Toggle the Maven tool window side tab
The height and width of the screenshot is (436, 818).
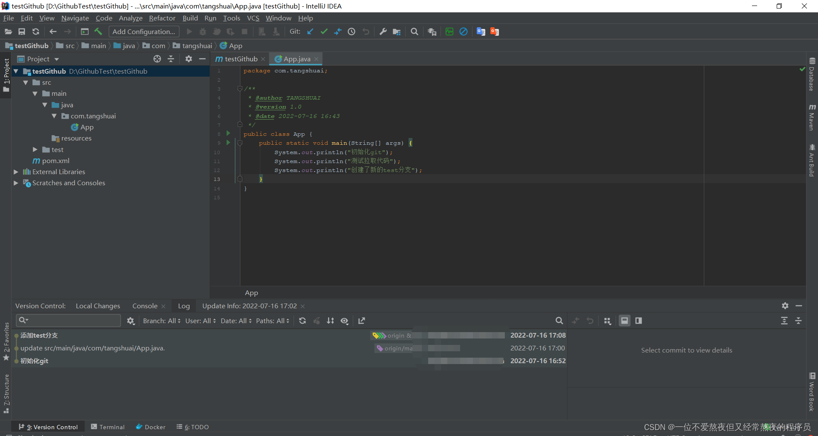point(812,117)
